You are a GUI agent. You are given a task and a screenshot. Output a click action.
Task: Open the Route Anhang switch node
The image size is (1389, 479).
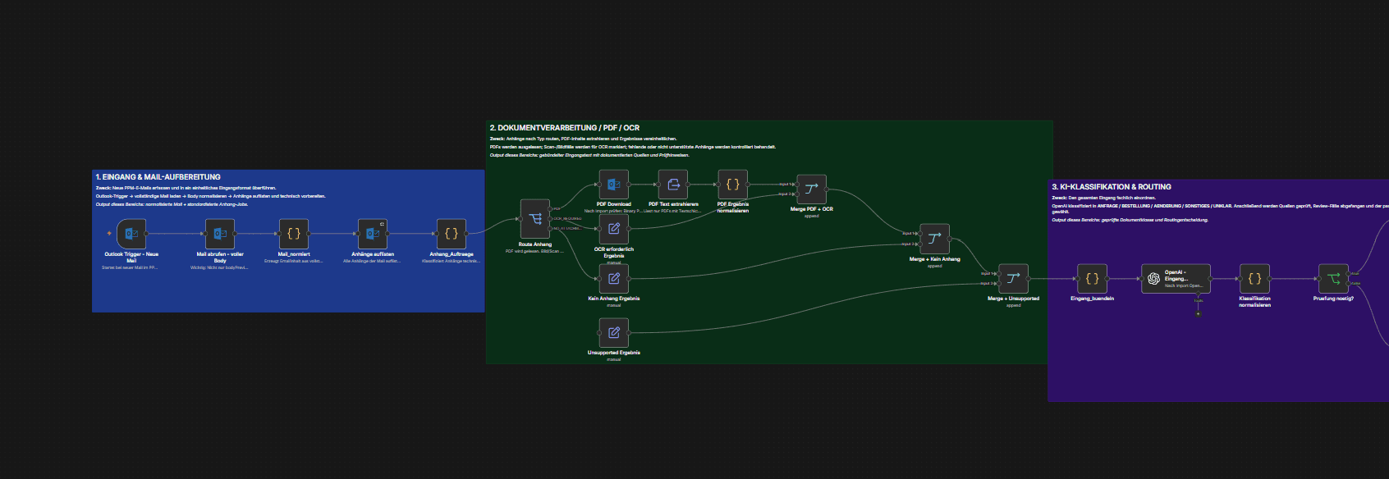click(535, 219)
